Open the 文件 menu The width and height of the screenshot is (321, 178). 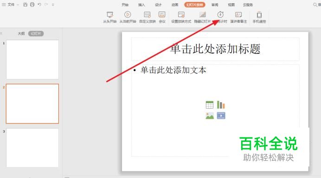click(11, 5)
